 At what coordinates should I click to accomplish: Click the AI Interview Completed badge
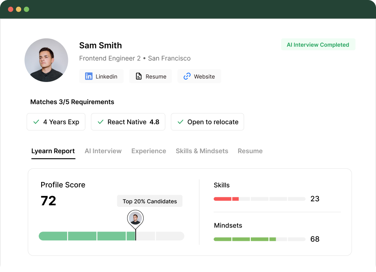click(x=318, y=45)
